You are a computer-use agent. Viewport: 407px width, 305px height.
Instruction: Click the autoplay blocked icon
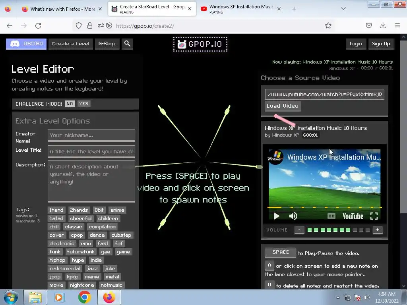(x=109, y=25)
